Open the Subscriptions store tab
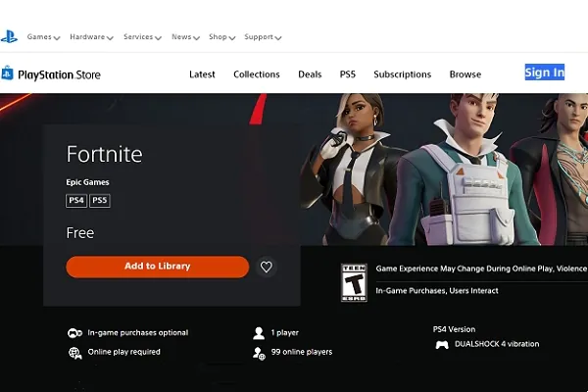The height and width of the screenshot is (392, 588). [403, 74]
